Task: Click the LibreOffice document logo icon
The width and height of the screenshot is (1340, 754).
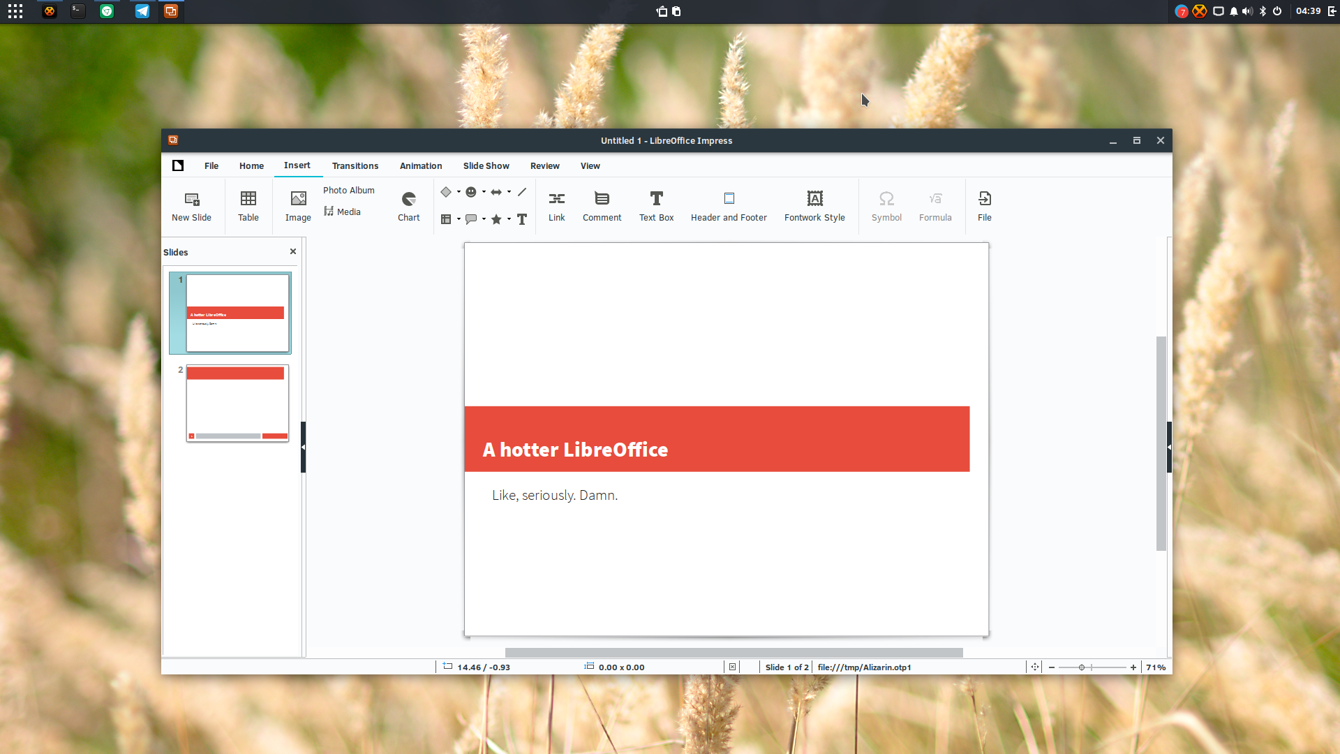Action: point(178,165)
